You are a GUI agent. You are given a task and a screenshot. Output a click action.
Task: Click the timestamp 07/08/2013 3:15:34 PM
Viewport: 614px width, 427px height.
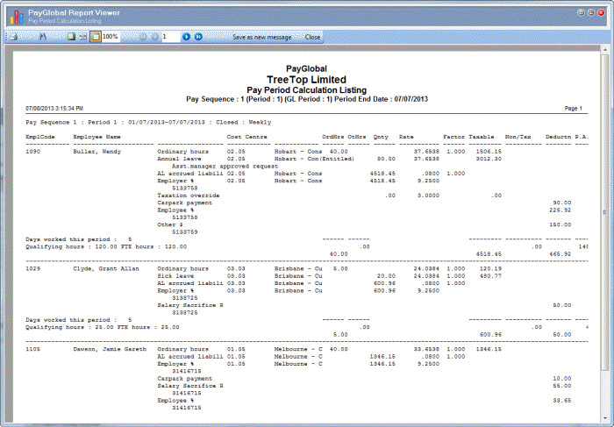(x=54, y=109)
